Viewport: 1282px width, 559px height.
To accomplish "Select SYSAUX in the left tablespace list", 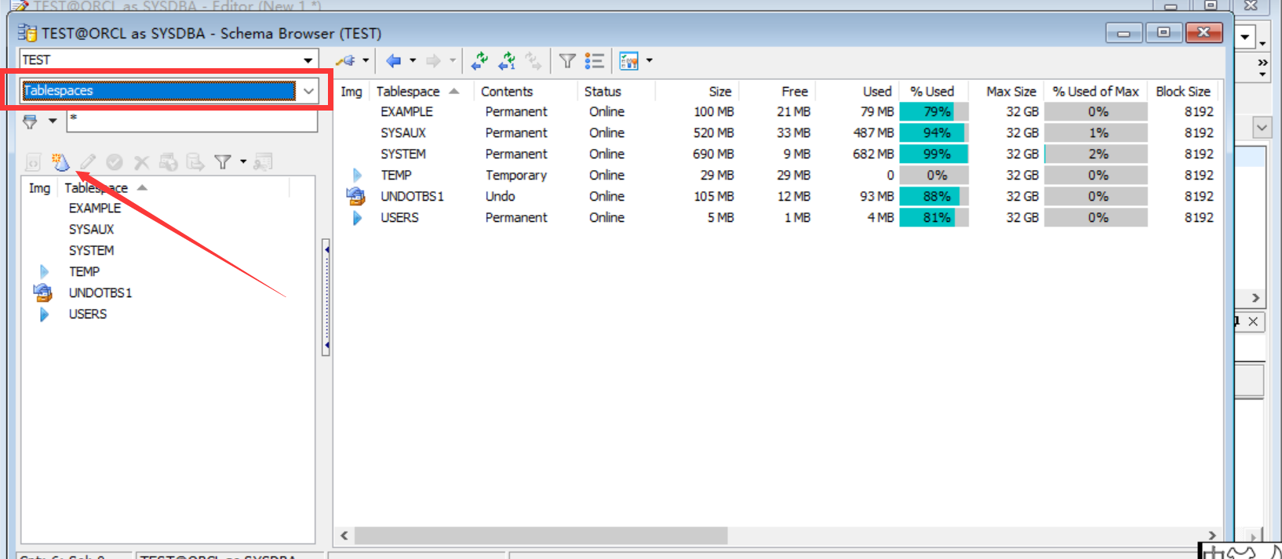I will tap(91, 230).
